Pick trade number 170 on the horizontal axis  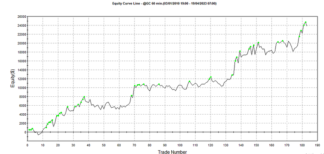[x=287, y=145]
